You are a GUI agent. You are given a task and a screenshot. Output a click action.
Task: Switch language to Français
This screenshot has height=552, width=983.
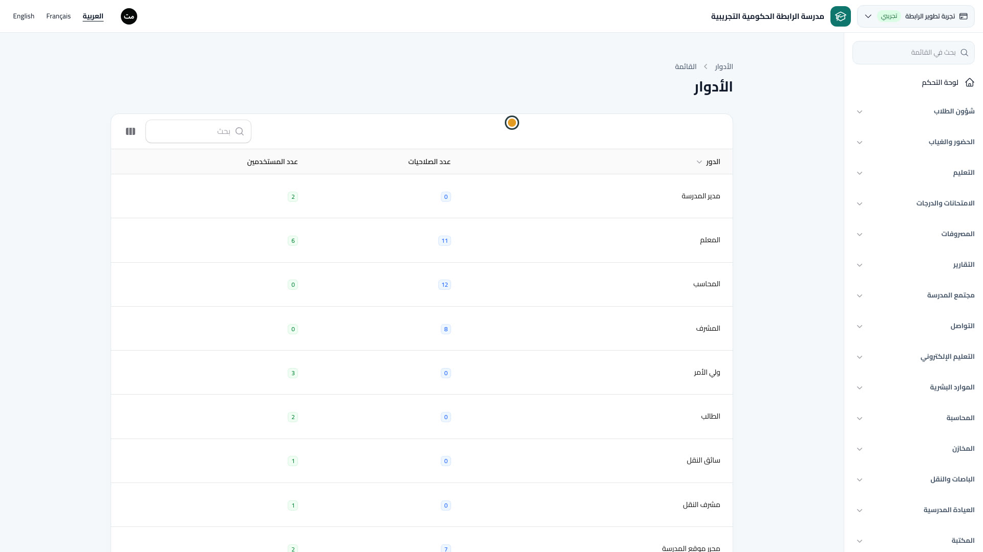(58, 16)
